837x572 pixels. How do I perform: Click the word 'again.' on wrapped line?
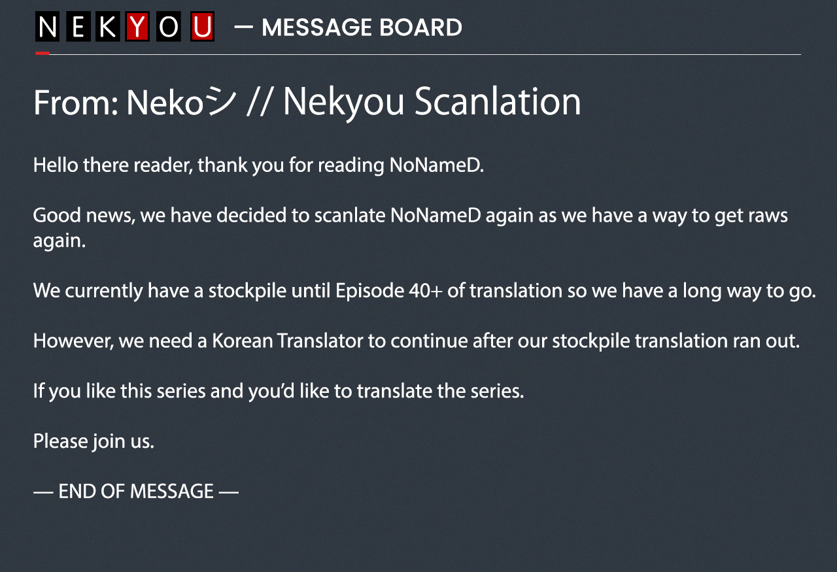click(x=60, y=241)
